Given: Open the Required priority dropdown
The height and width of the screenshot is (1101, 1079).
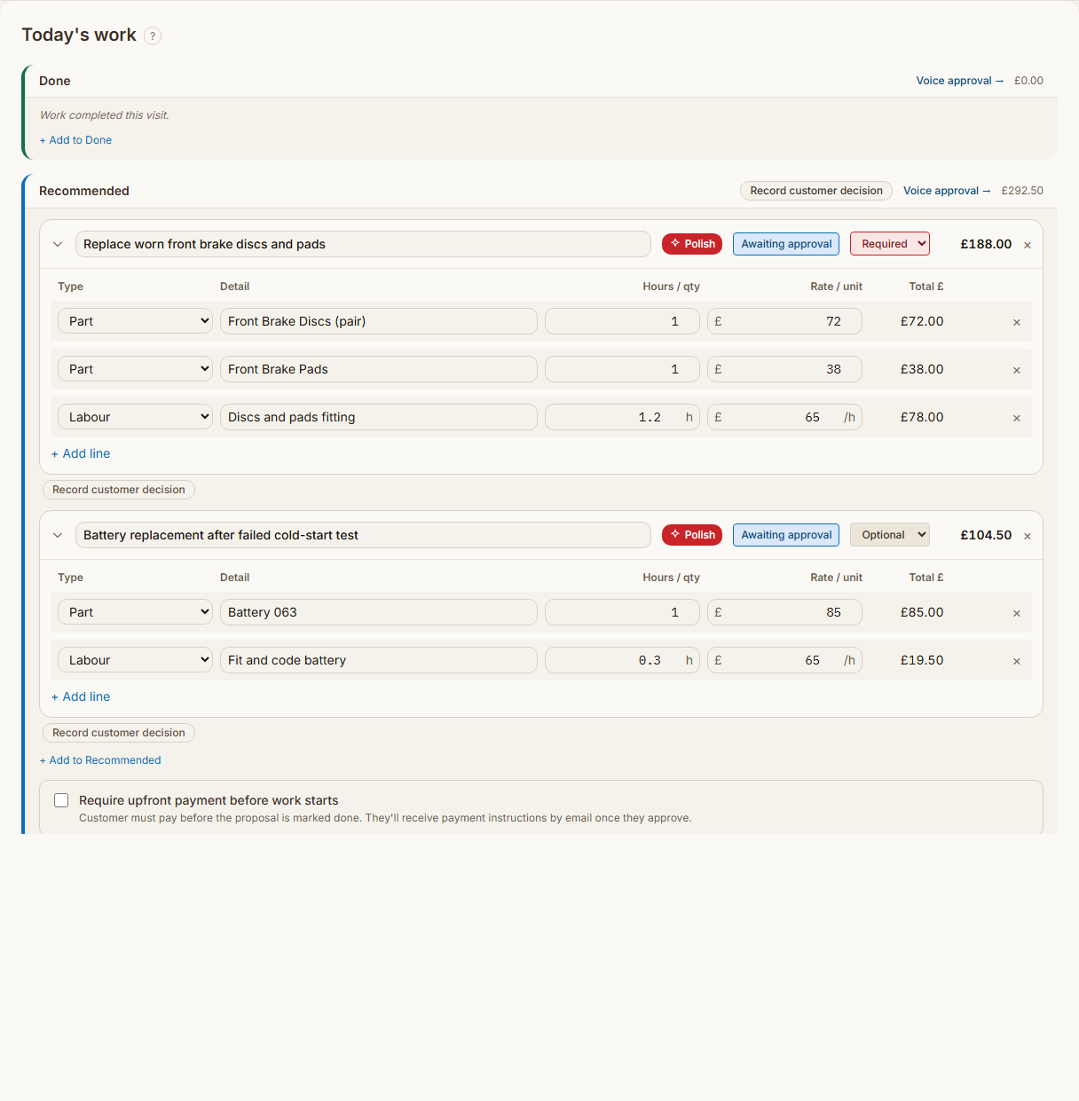Looking at the screenshot, I should (x=890, y=244).
